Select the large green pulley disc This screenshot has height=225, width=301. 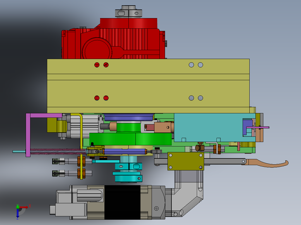click(x=131, y=139)
